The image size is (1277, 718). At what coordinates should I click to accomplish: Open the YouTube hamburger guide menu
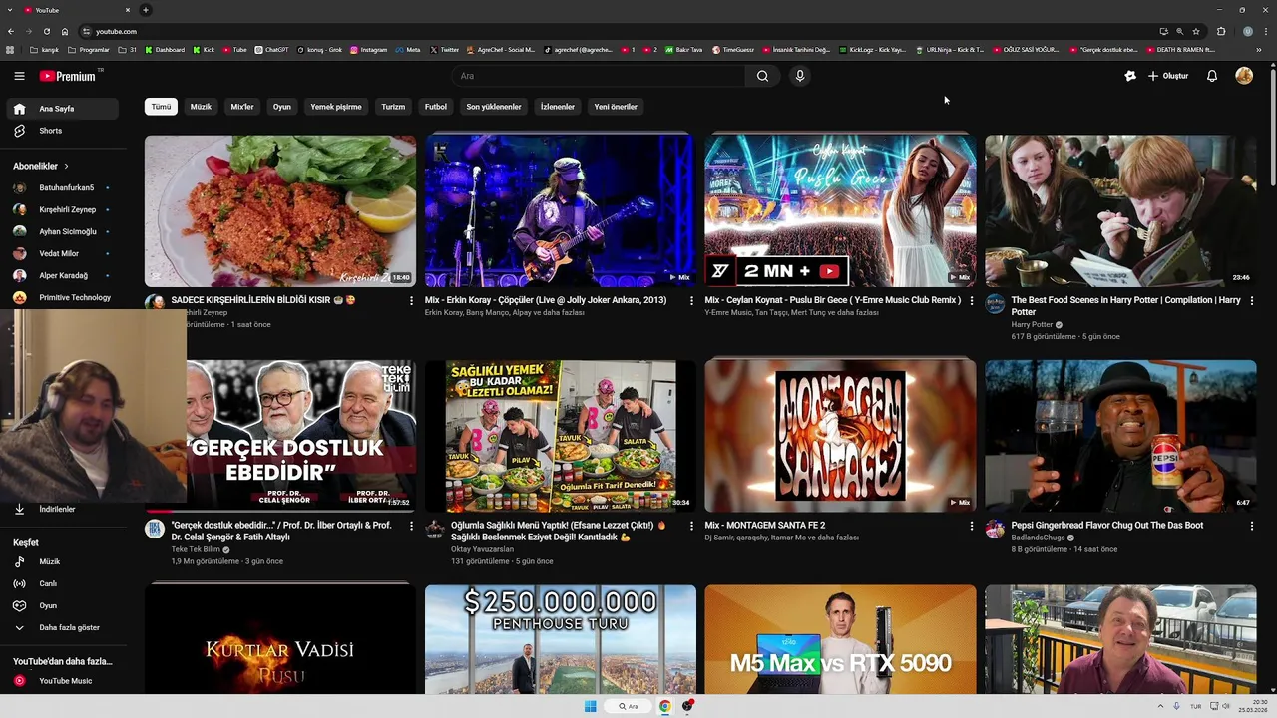tap(19, 76)
